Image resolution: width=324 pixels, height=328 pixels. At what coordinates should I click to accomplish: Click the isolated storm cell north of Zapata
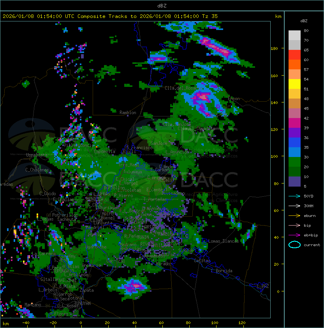[x=133, y=286]
